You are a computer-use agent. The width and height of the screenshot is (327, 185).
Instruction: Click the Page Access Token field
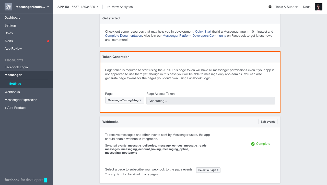(211, 101)
